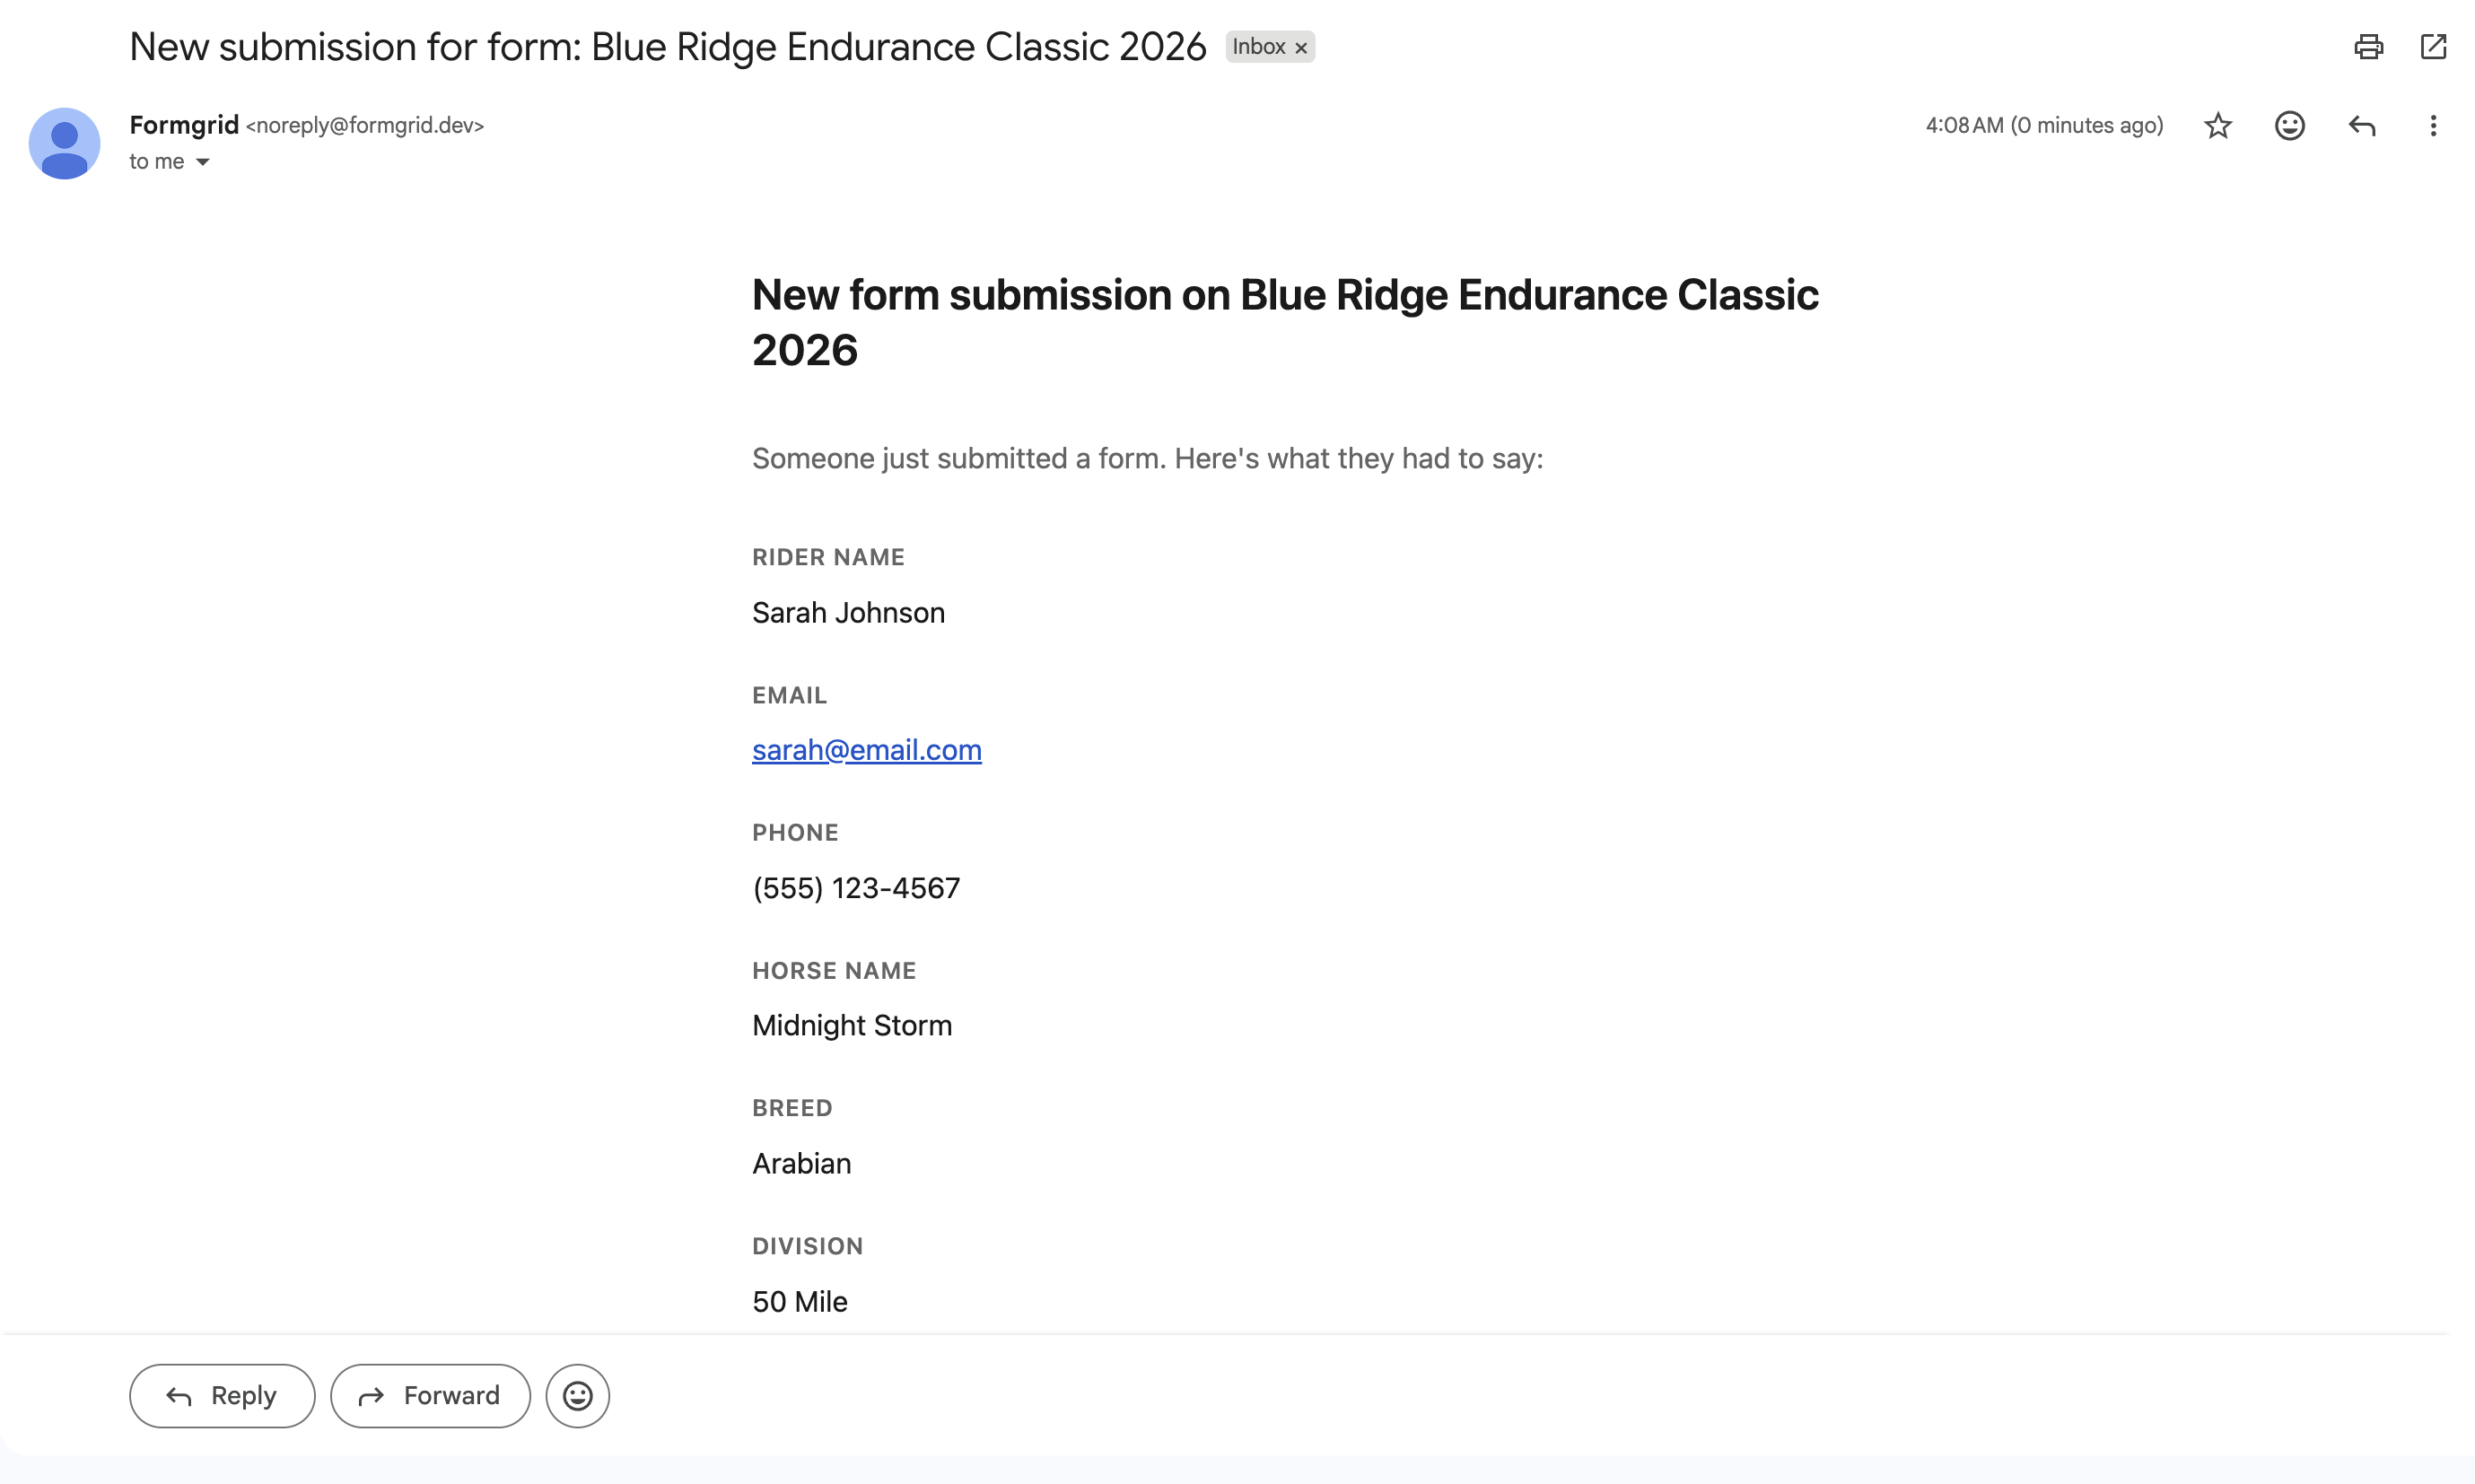Click the EMAIL field label
Screen dimensions: 2475x1484
789,695
